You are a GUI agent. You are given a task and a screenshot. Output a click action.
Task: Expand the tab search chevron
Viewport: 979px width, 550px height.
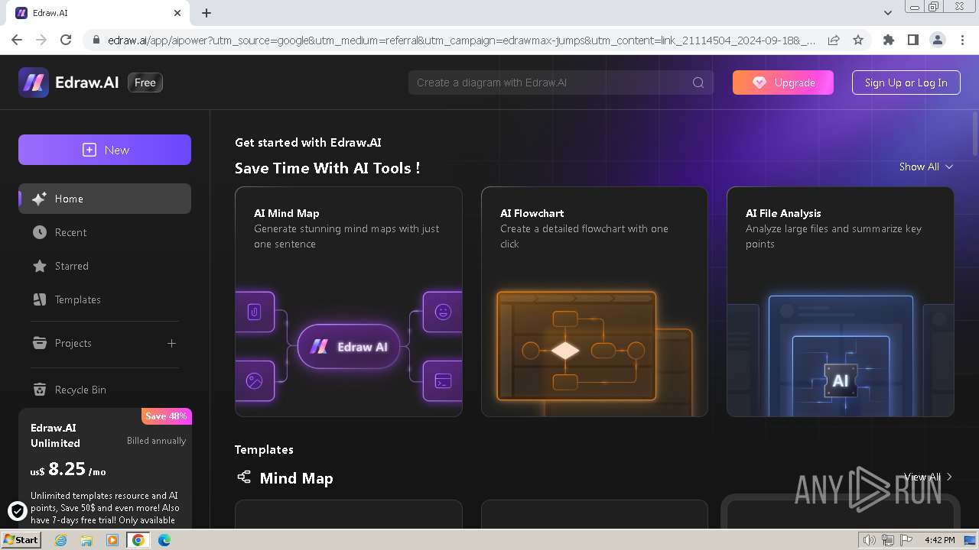tap(888, 13)
